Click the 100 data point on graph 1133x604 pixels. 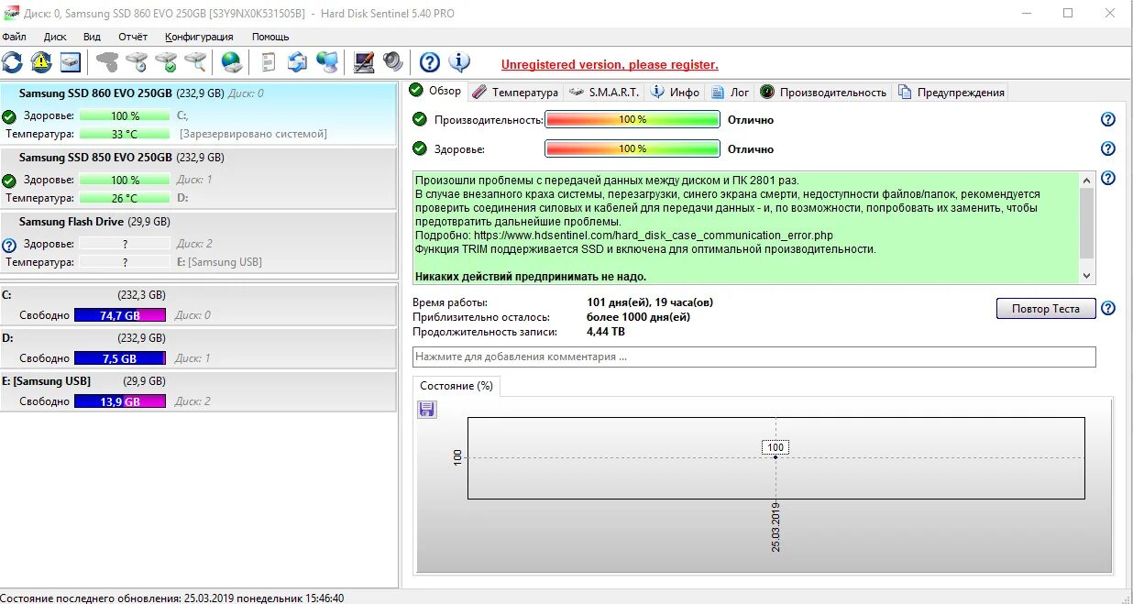(x=775, y=457)
